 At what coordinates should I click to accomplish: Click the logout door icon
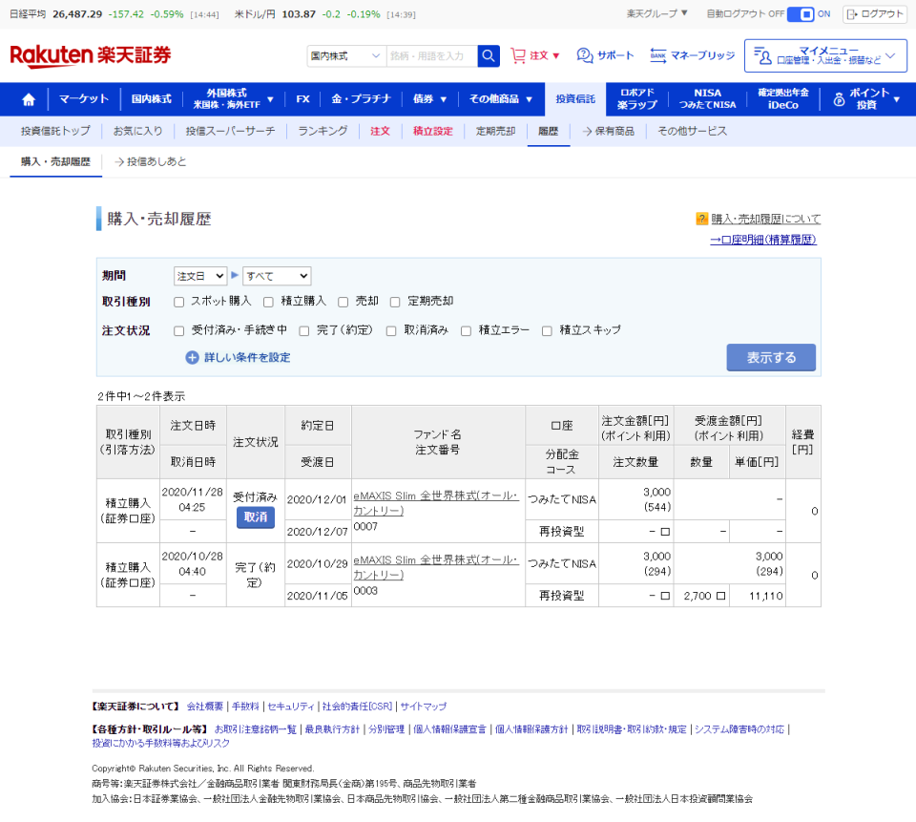[x=852, y=14]
